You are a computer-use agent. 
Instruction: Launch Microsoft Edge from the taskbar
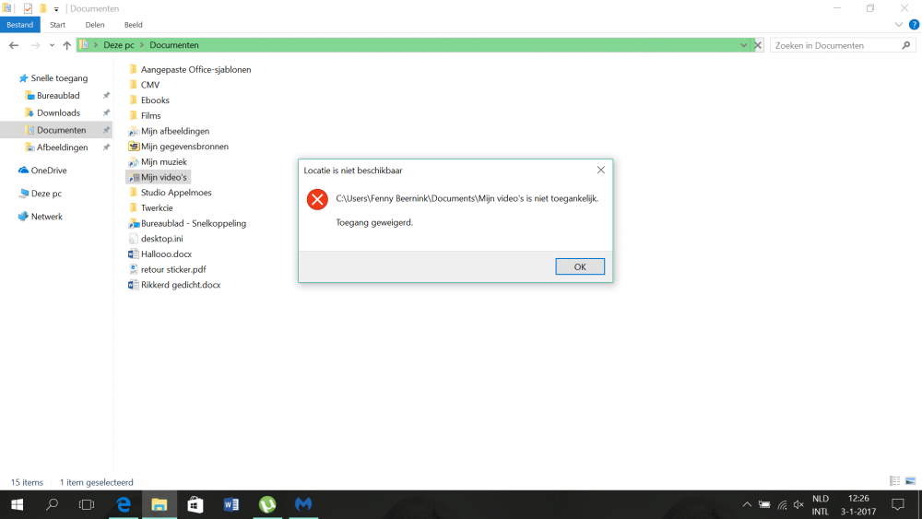pos(124,505)
